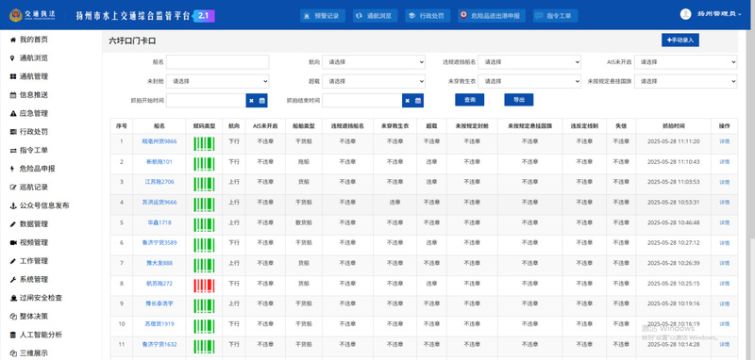Screen dimensions: 755x360
Task: Click the location pin icon beside sidebar 通航浏览
Action: (12, 58)
